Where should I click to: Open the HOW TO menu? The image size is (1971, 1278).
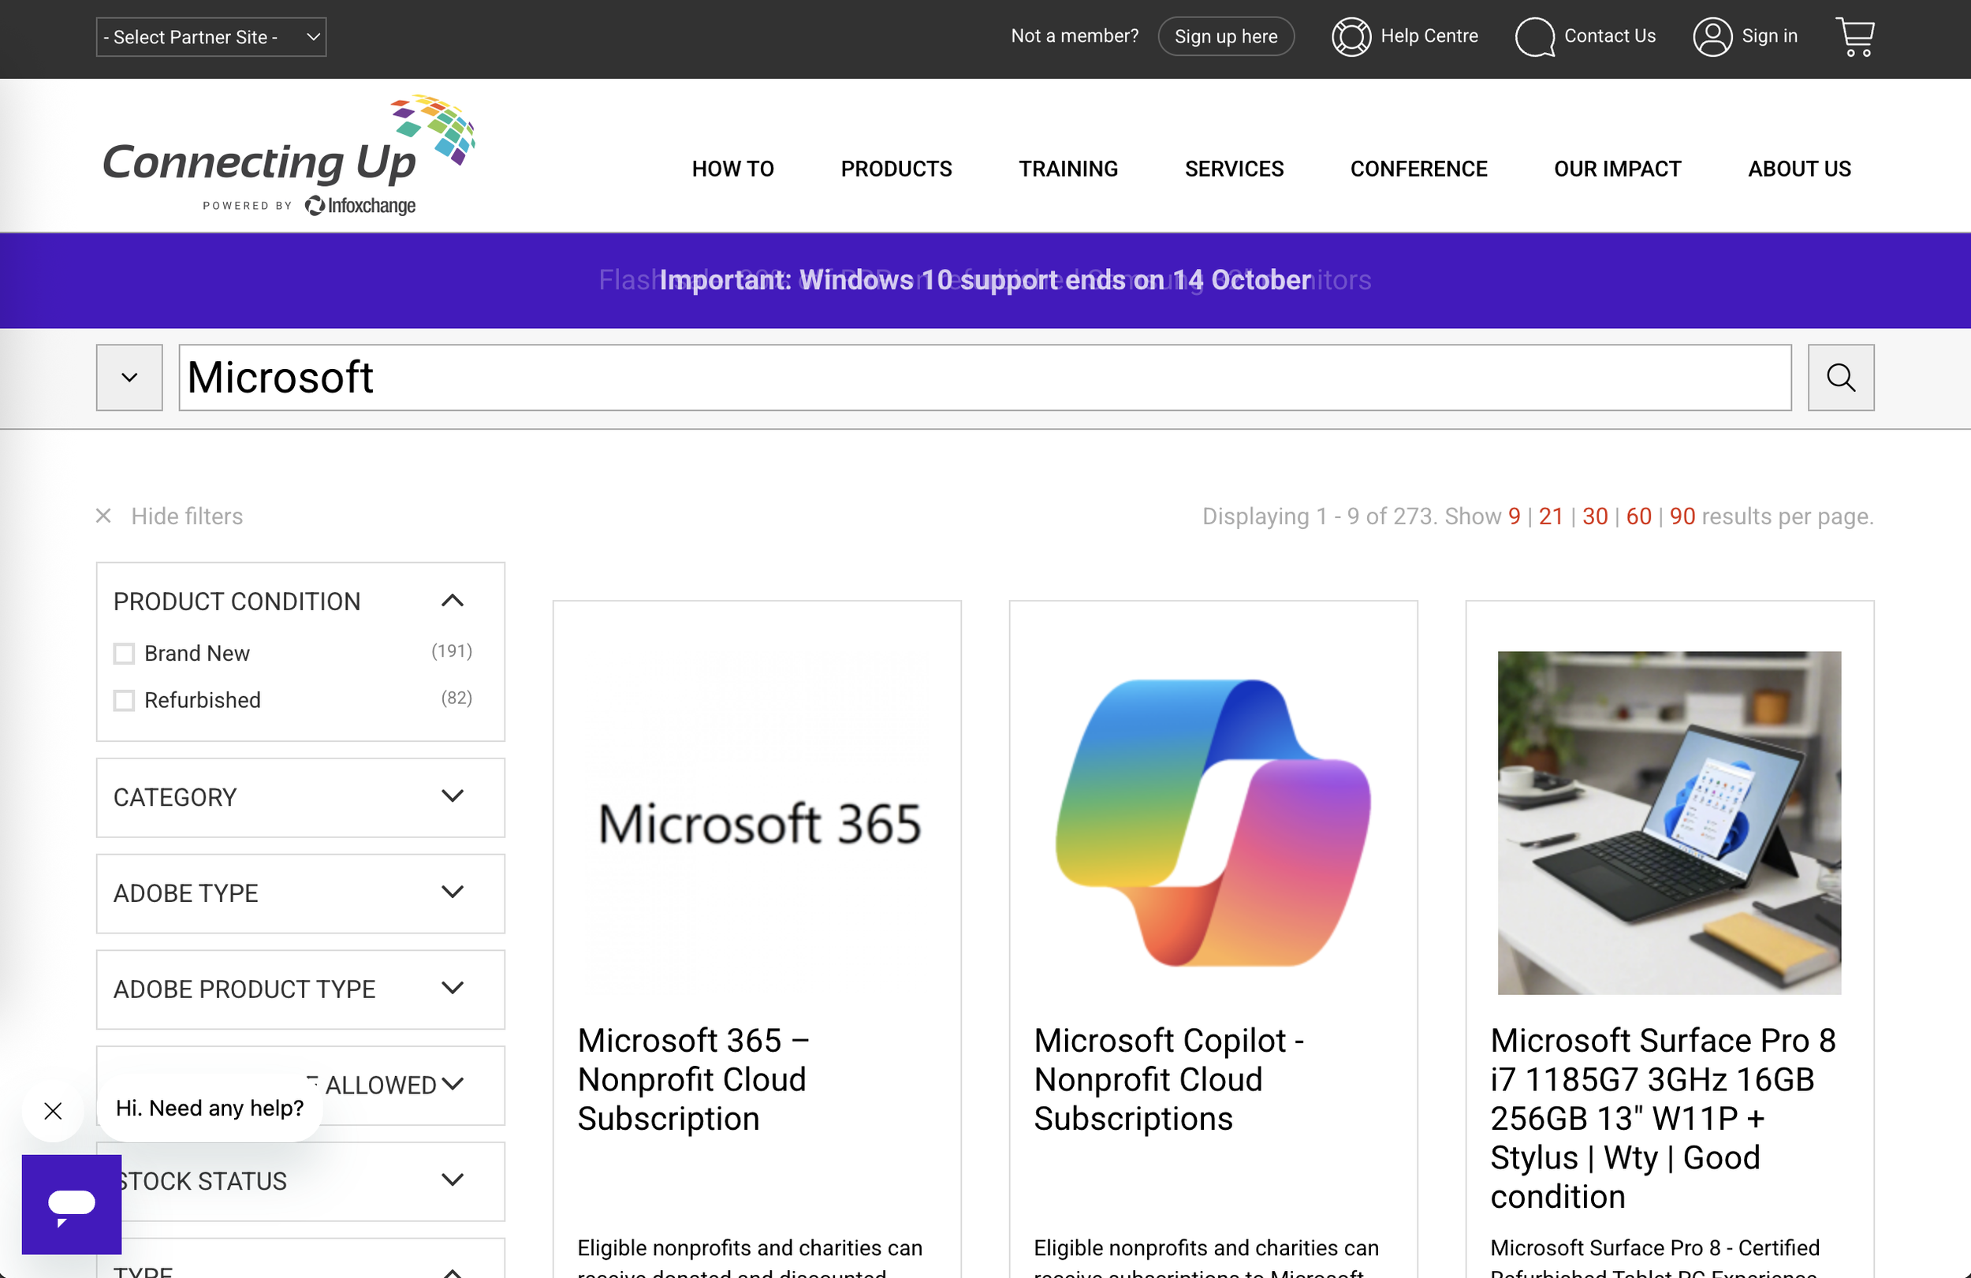[x=733, y=169]
